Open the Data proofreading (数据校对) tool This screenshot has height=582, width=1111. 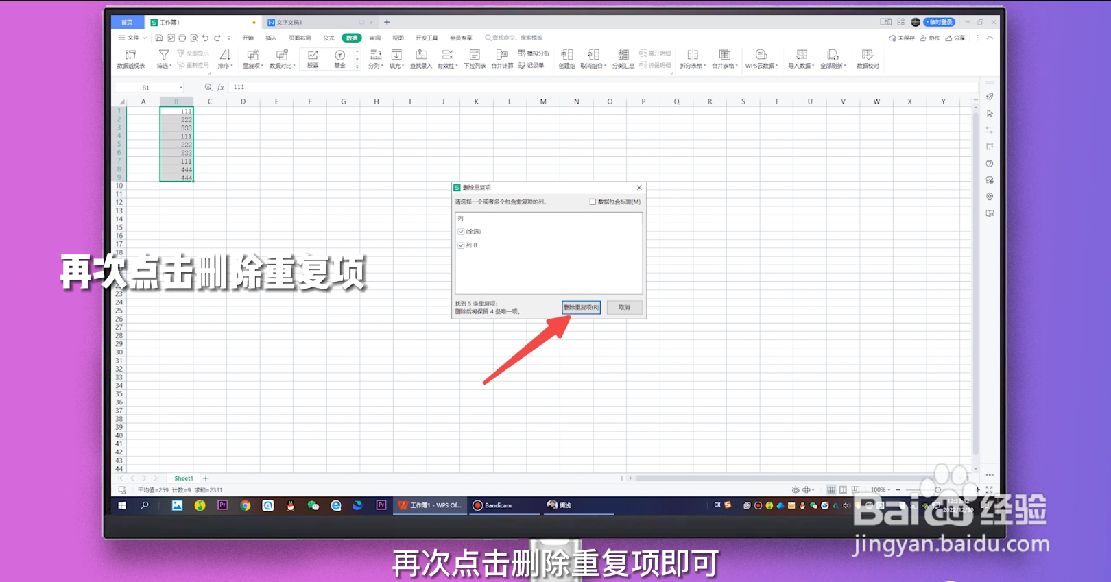pyautogui.click(x=868, y=59)
